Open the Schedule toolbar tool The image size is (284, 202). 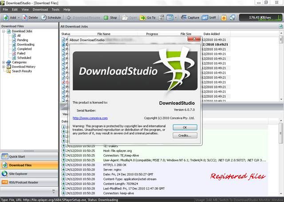click(x=51, y=18)
